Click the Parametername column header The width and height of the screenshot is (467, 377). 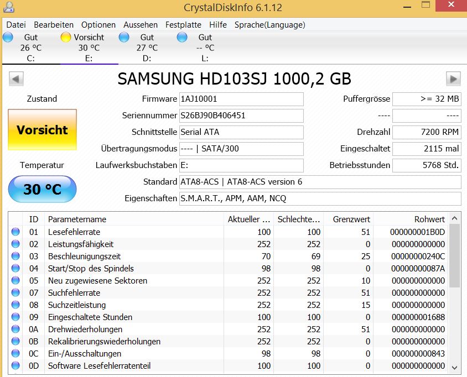click(x=134, y=219)
